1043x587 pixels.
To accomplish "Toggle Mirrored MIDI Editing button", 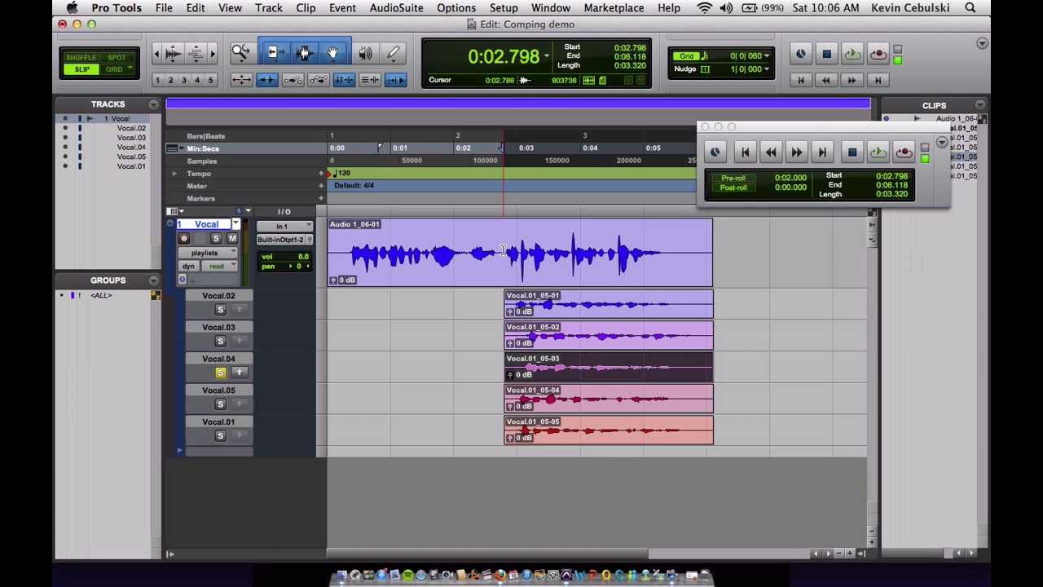I will pos(293,80).
